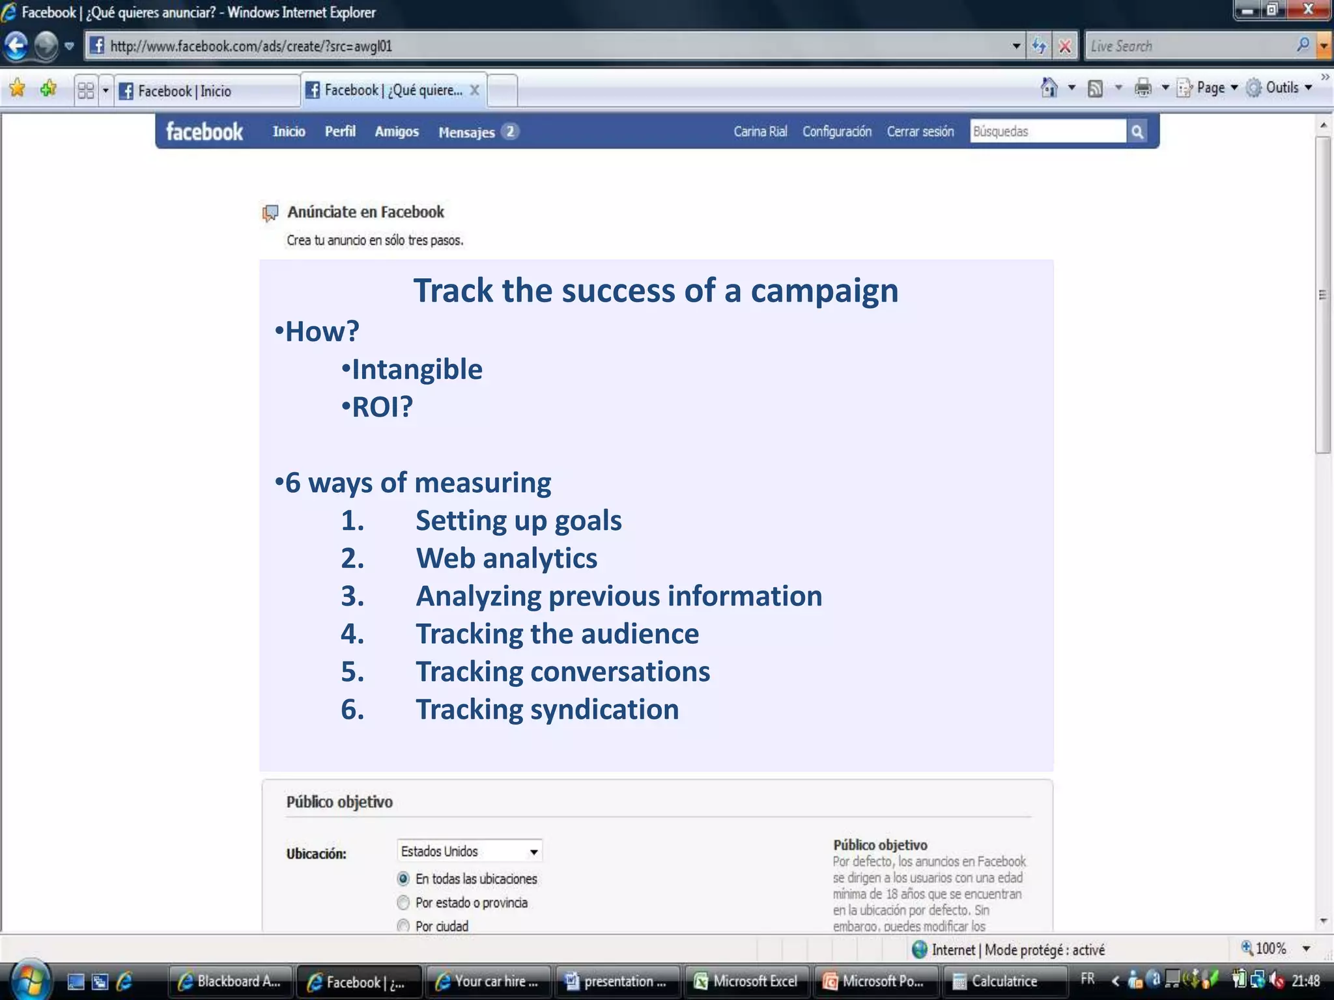The height and width of the screenshot is (1000, 1334).
Task: Click the scrollbar down arrow
Action: (x=1323, y=921)
